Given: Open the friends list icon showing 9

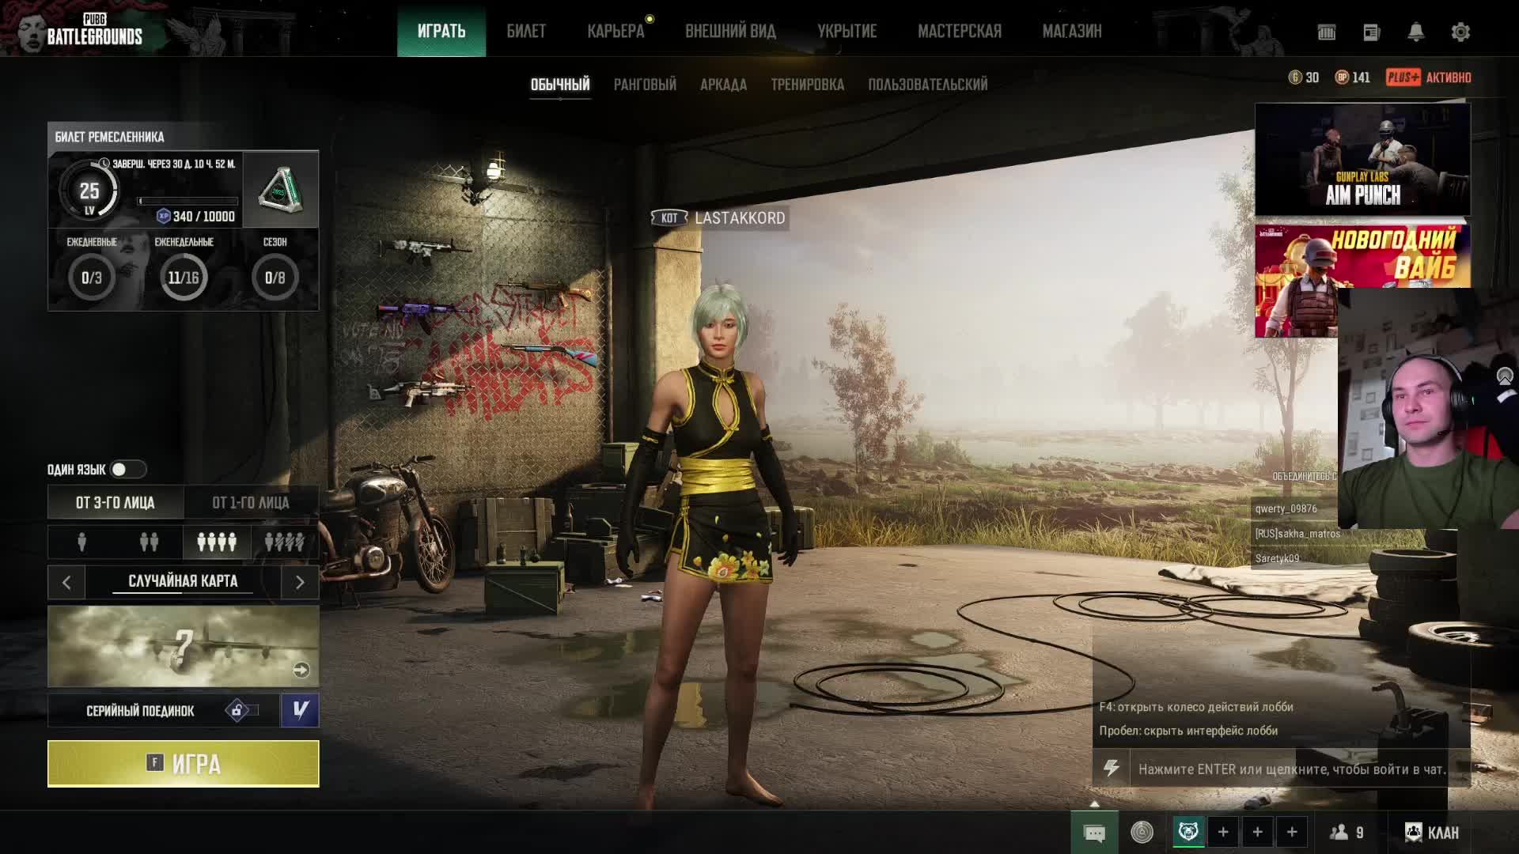Looking at the screenshot, I should point(1347,833).
